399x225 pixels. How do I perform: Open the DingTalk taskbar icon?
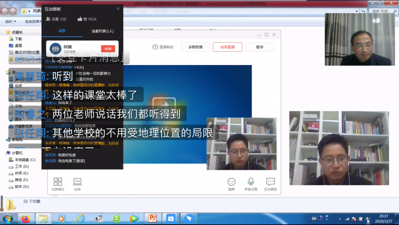(189, 219)
